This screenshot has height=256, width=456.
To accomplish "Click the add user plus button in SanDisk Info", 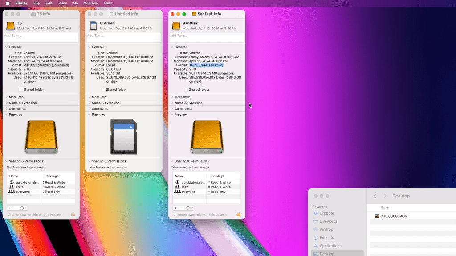I will pos(175,208).
